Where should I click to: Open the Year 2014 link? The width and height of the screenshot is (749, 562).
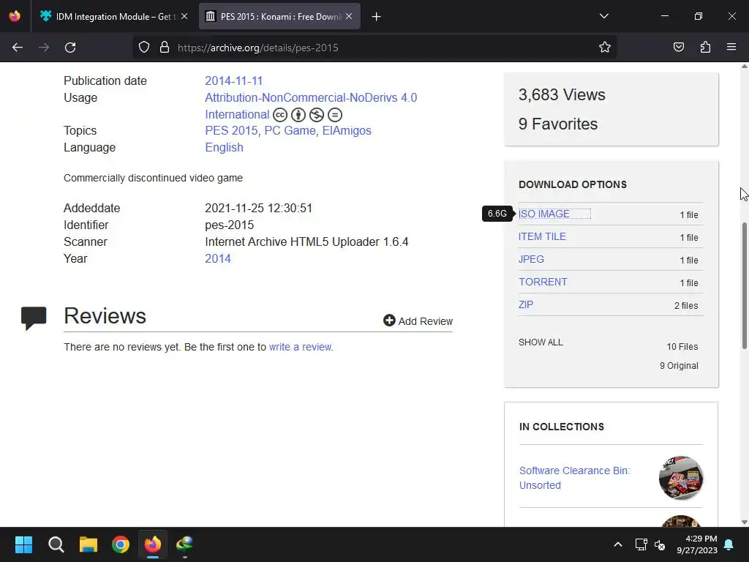[x=218, y=258]
